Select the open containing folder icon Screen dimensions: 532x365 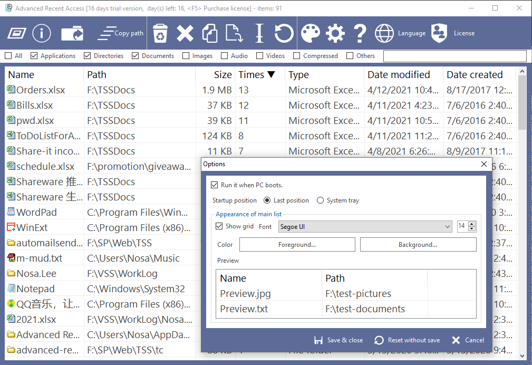coord(72,33)
